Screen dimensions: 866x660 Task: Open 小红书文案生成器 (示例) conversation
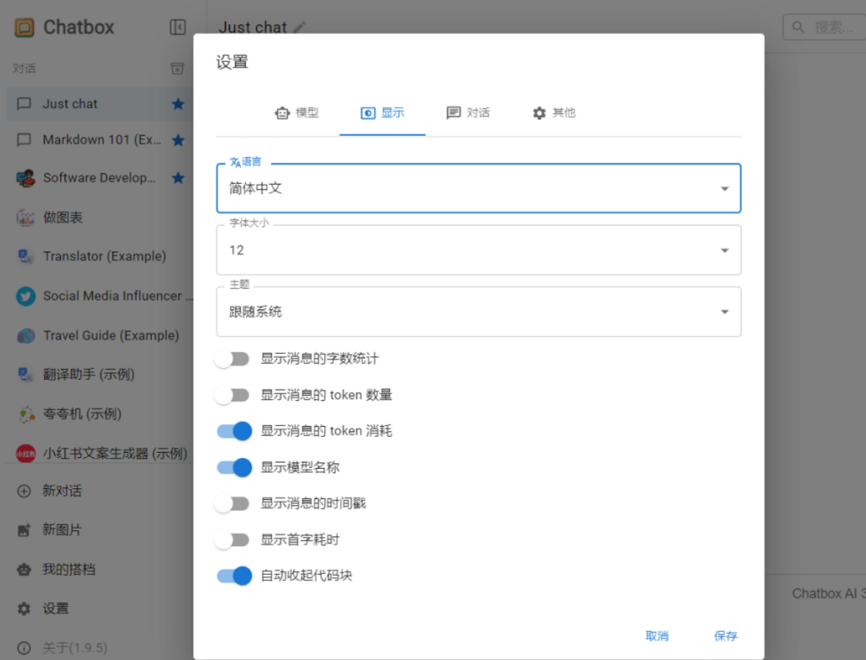100,454
